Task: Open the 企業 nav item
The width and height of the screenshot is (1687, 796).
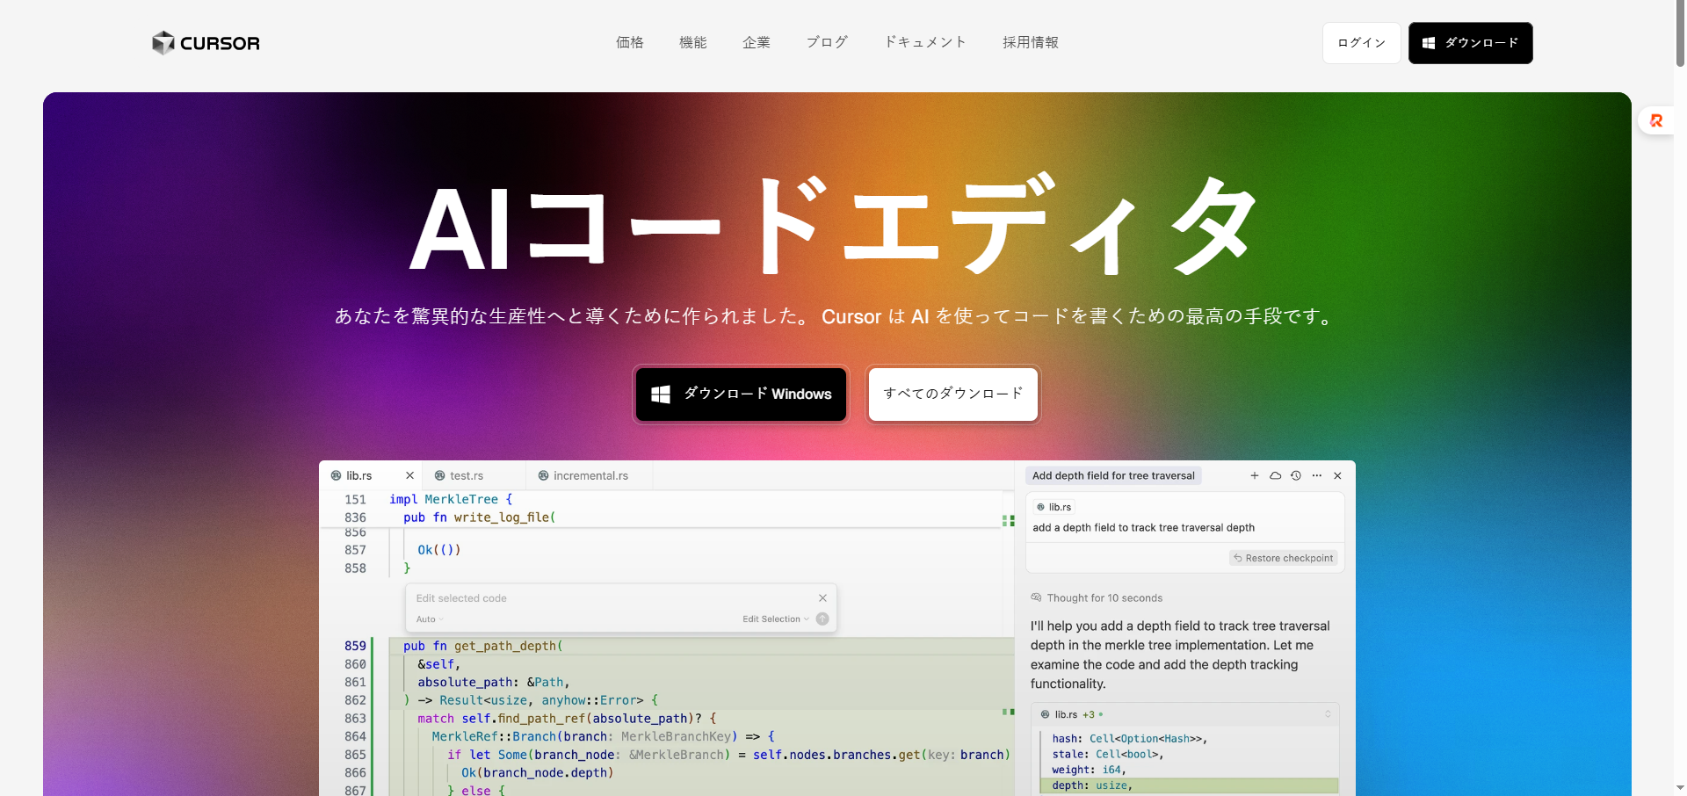Action: click(x=757, y=42)
